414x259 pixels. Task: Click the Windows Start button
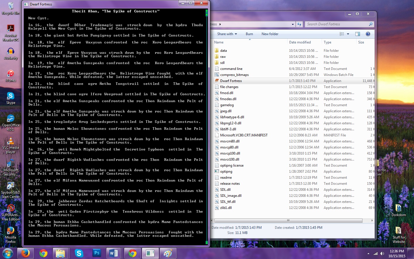click(8, 253)
